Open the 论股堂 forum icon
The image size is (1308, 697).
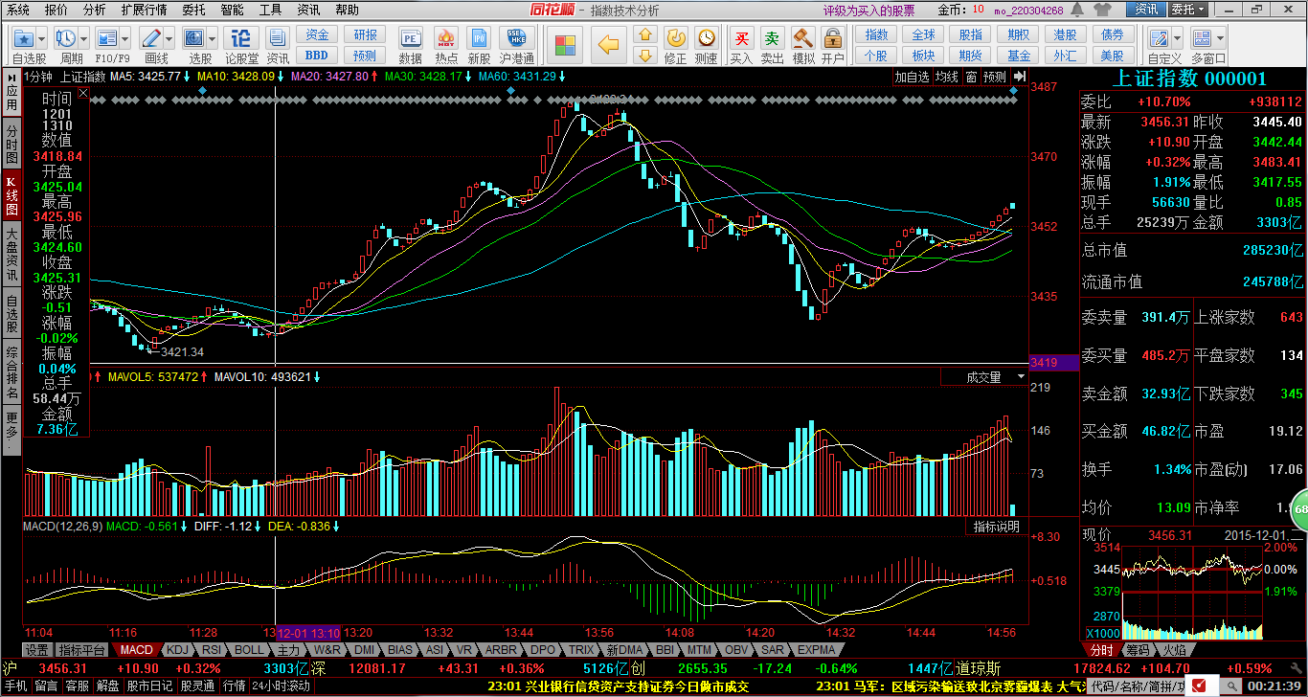(242, 39)
